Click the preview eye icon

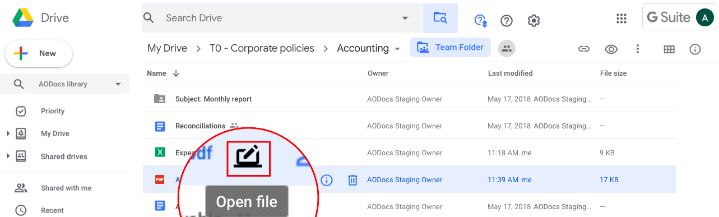click(611, 49)
